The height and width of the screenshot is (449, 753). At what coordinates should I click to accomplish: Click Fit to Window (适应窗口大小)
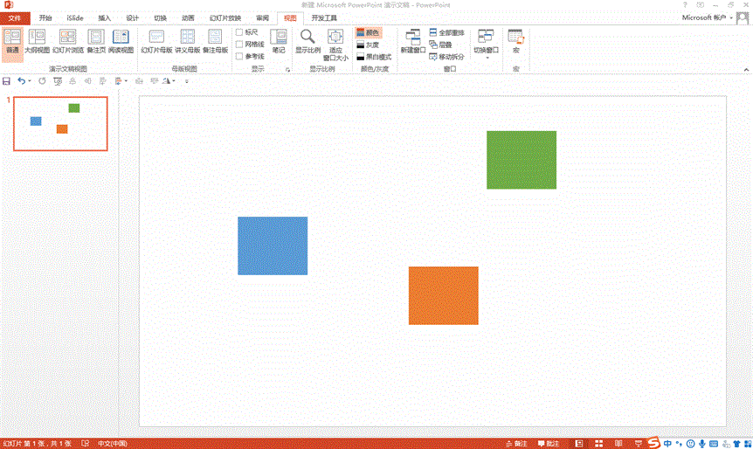pyautogui.click(x=335, y=44)
